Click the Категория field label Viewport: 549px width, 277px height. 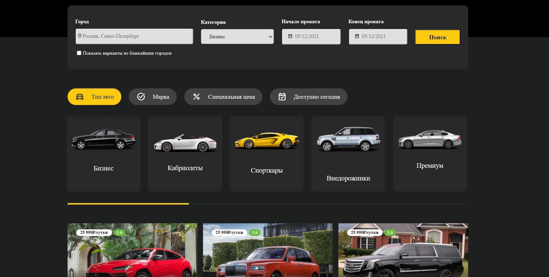[213, 22]
